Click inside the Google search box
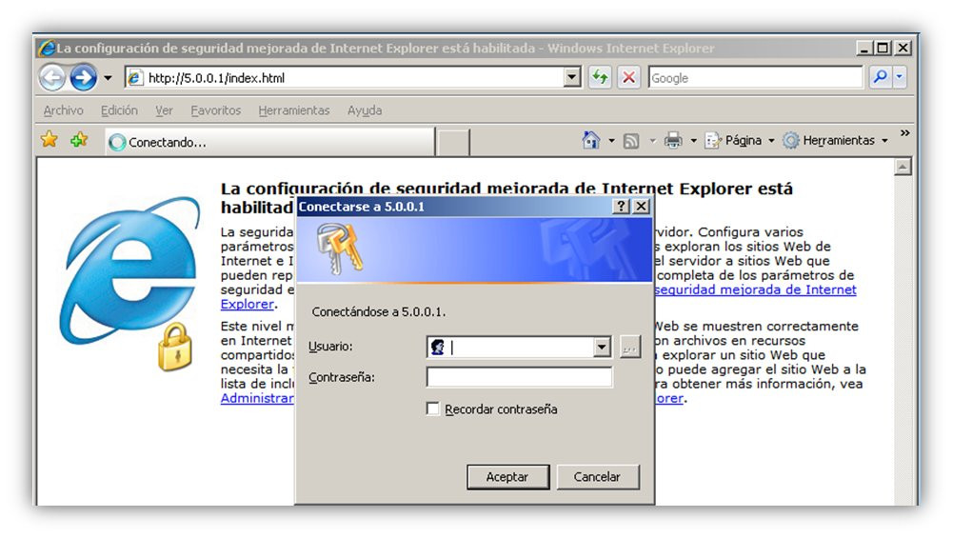Image resolution: width=953 pixels, height=538 pixels. point(756,78)
